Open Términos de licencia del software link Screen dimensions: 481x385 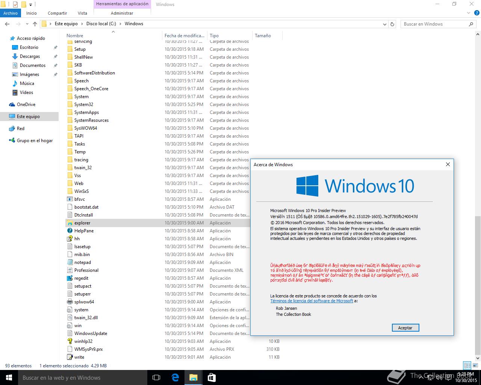[312, 301]
